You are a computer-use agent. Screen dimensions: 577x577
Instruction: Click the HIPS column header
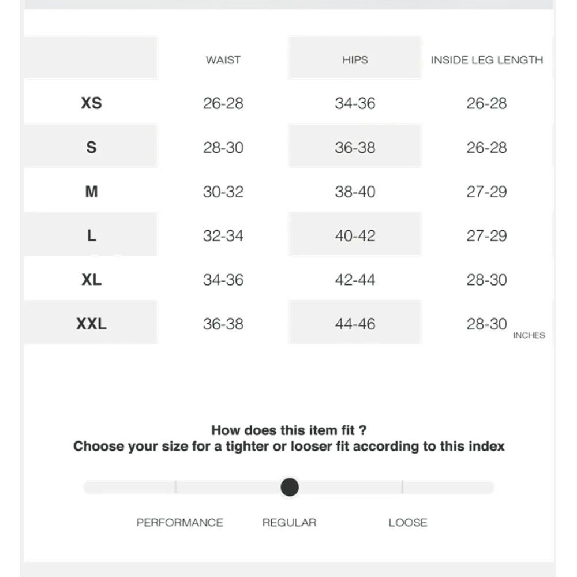click(x=355, y=60)
